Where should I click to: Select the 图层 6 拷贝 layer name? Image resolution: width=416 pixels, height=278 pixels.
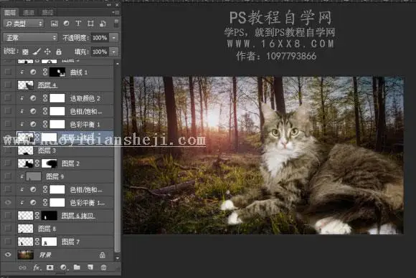tap(77, 216)
